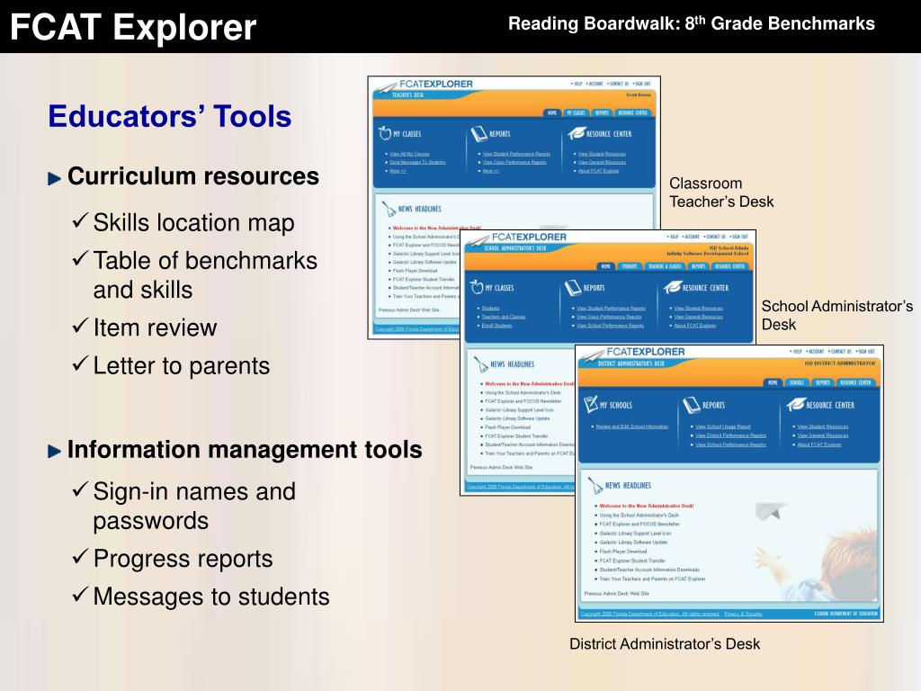This screenshot has height=691, width=921.
Task: Click the checkmark beside Item review
Action: [80, 325]
